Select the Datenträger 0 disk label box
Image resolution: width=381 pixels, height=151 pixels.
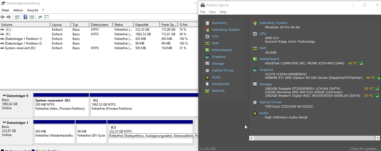point(16,105)
